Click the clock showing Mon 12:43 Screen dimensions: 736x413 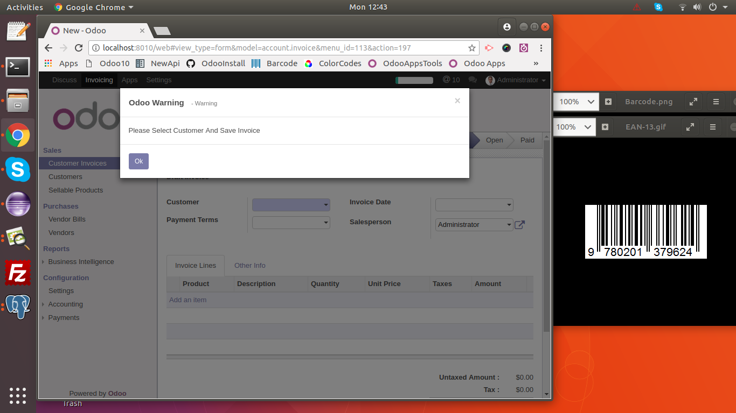pos(368,7)
